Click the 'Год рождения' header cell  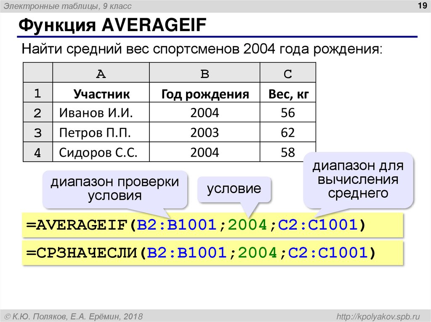click(x=205, y=93)
